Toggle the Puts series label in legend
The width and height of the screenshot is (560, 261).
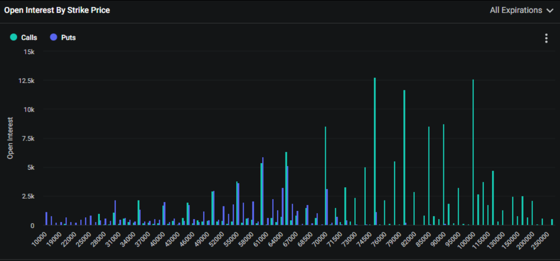[68, 37]
